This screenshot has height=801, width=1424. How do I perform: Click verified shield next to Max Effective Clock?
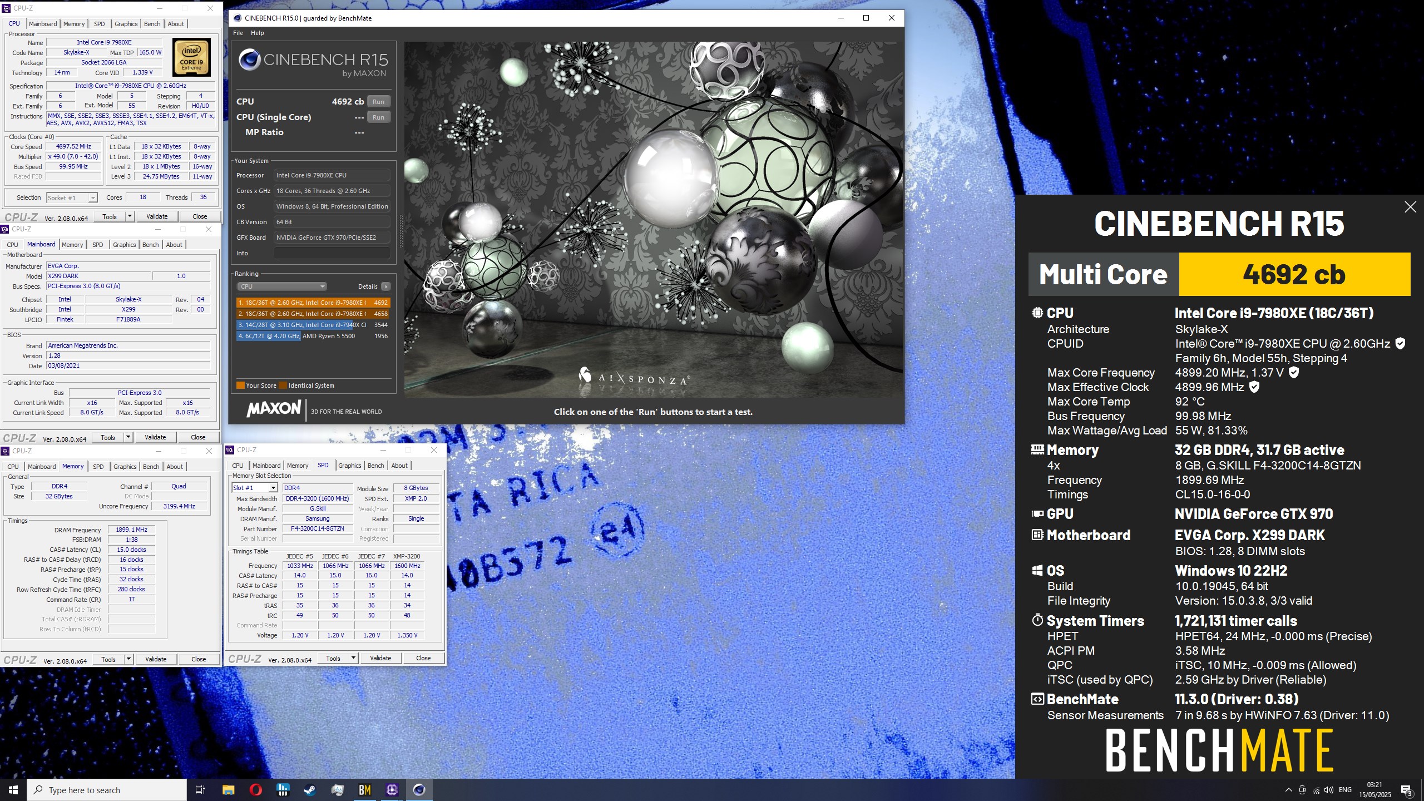(x=1254, y=387)
